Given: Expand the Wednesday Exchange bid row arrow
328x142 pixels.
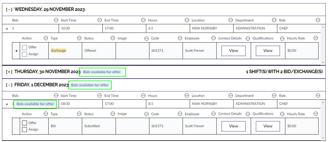Looking at the screenshot, I should (16, 51).
